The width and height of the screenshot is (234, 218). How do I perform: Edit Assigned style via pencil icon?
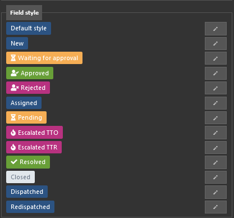[215, 103]
